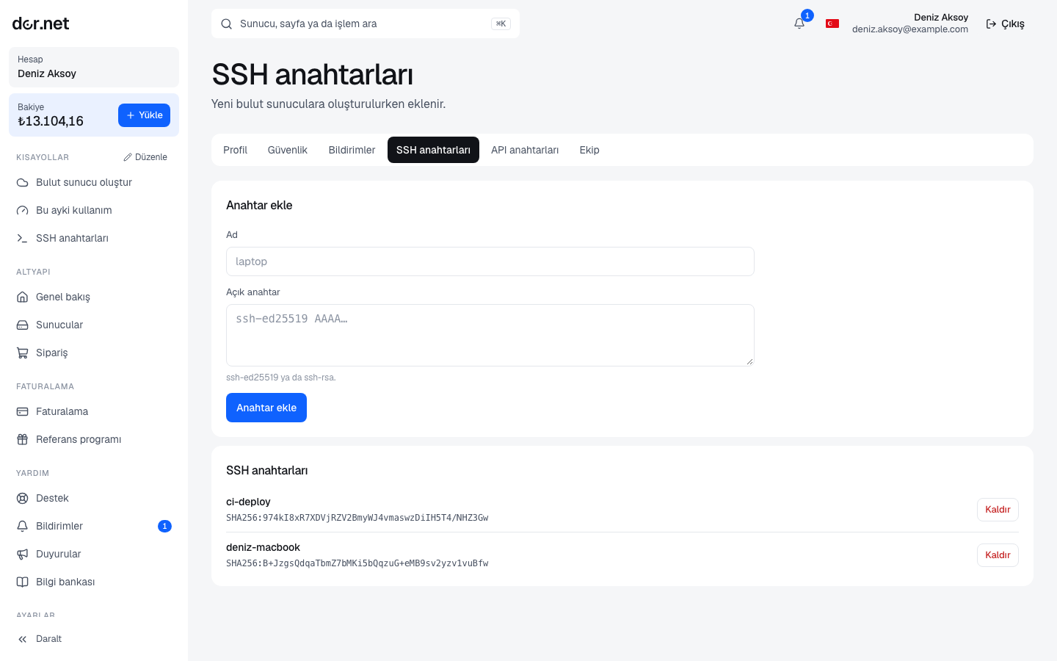Click the SHA256:B+JzgsQdqa fingerprint text
This screenshot has height=661, width=1057.
pyautogui.click(x=357, y=563)
